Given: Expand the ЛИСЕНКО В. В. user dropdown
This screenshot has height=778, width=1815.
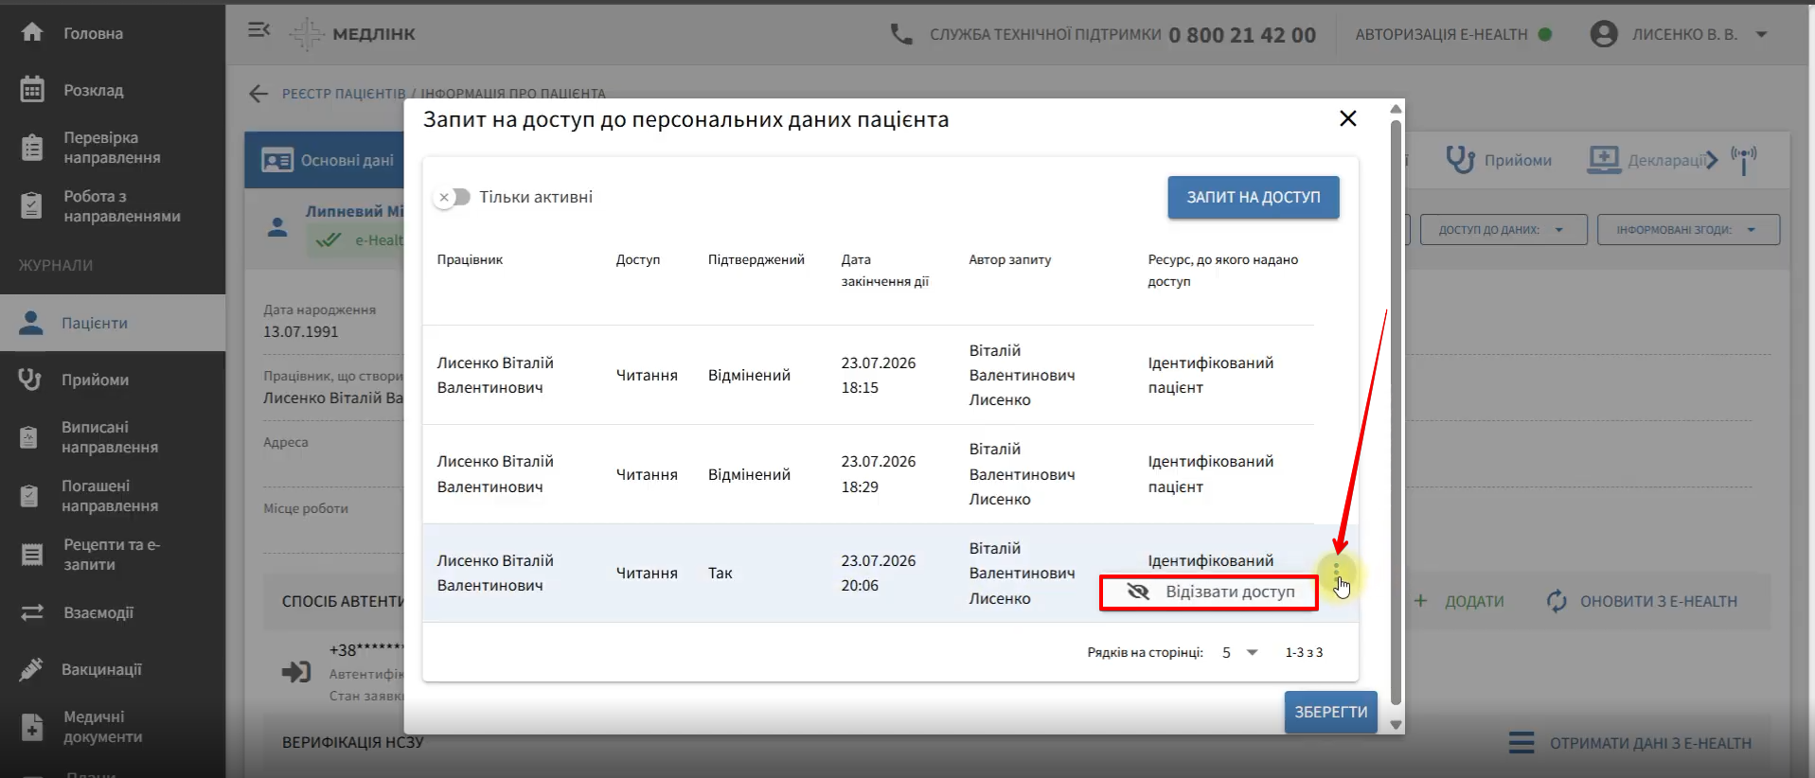Looking at the screenshot, I should coord(1761,34).
